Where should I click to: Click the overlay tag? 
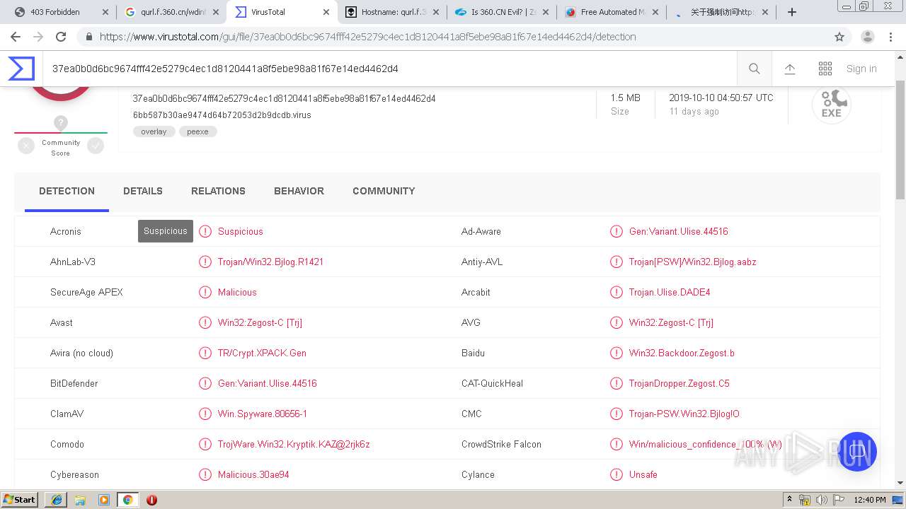154,131
